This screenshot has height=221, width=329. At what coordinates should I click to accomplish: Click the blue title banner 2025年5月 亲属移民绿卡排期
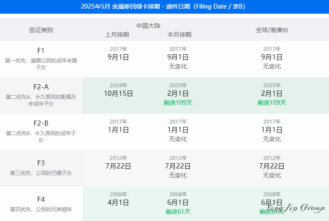[x=164, y=7]
